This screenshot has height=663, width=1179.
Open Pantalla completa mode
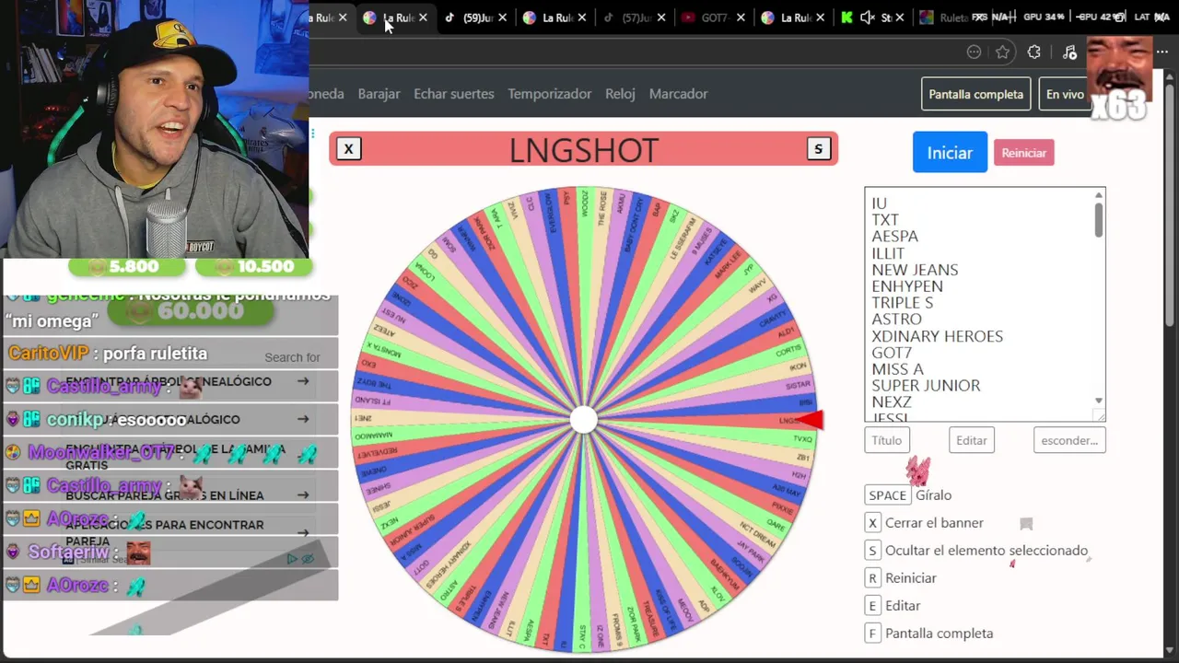pos(975,94)
